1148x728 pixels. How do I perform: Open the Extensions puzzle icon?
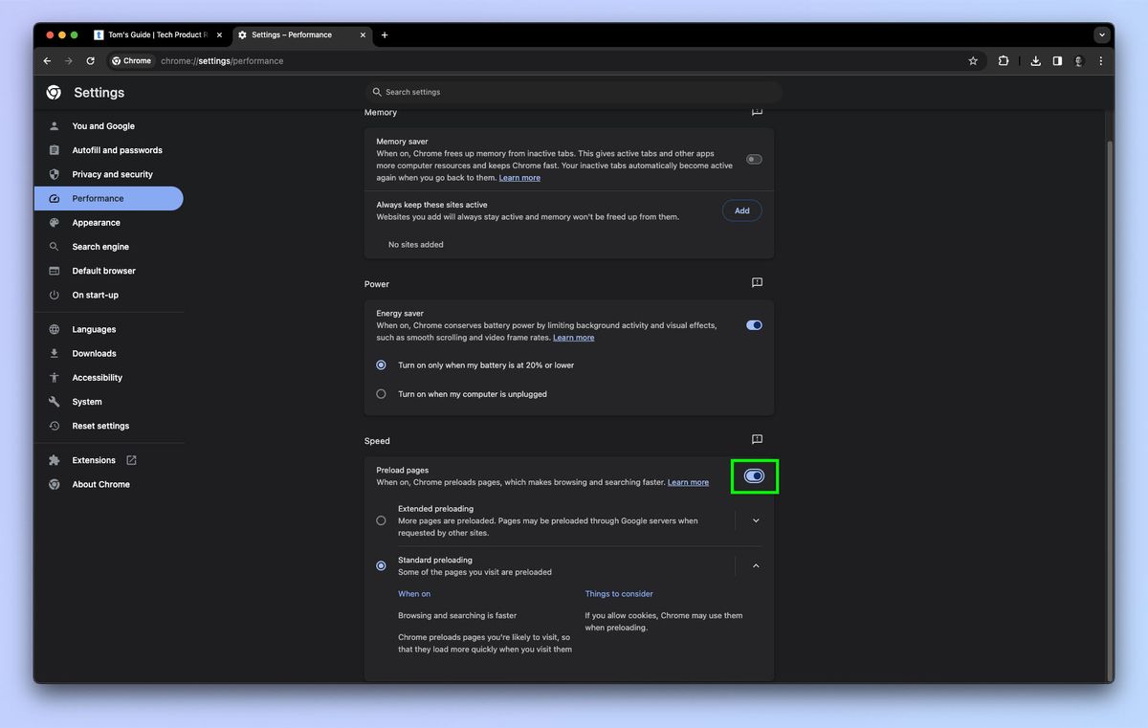click(1003, 60)
